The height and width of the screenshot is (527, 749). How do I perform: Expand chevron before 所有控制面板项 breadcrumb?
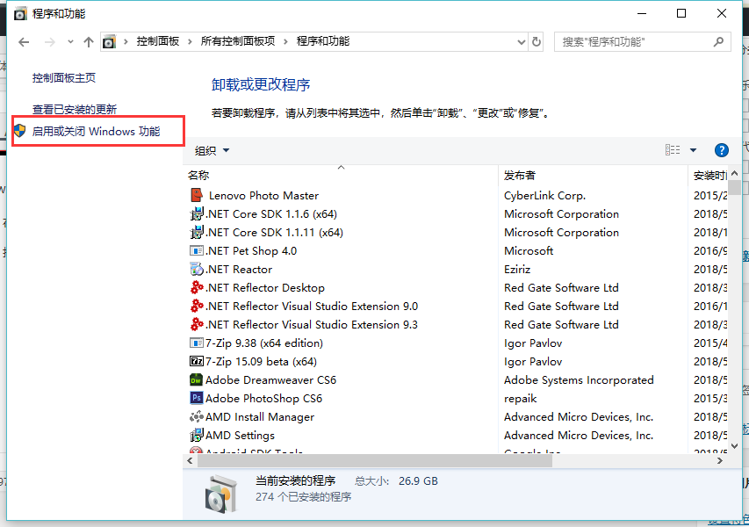pos(191,41)
